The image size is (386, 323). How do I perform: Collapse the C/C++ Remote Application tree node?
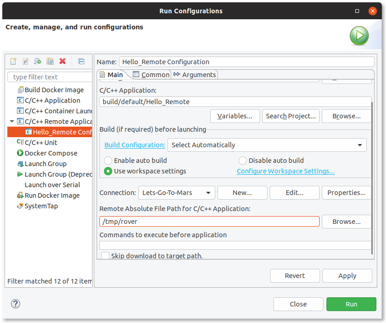coord(11,122)
